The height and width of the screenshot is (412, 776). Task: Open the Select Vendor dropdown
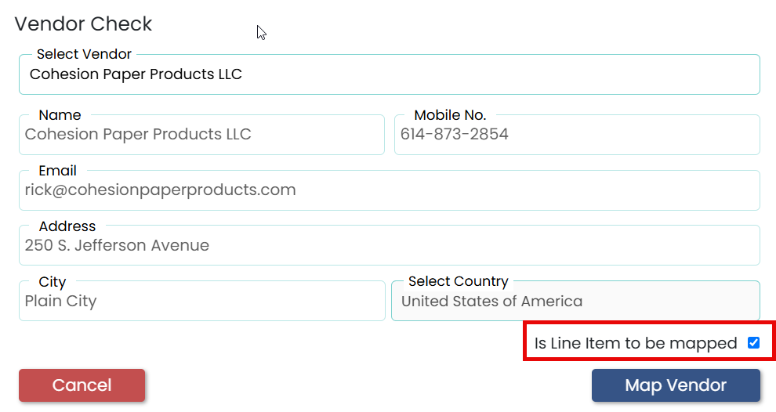389,75
